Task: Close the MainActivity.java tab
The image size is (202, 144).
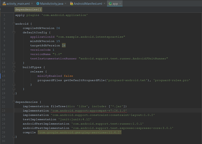Action: pos(66,4)
